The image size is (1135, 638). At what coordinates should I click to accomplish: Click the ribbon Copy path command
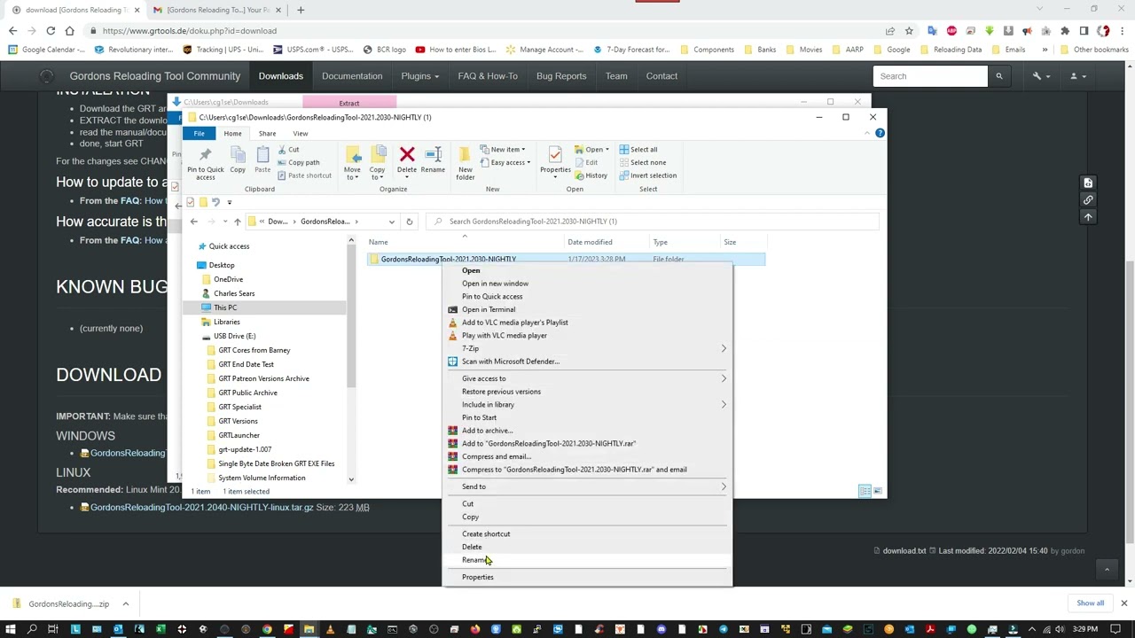[298, 162]
